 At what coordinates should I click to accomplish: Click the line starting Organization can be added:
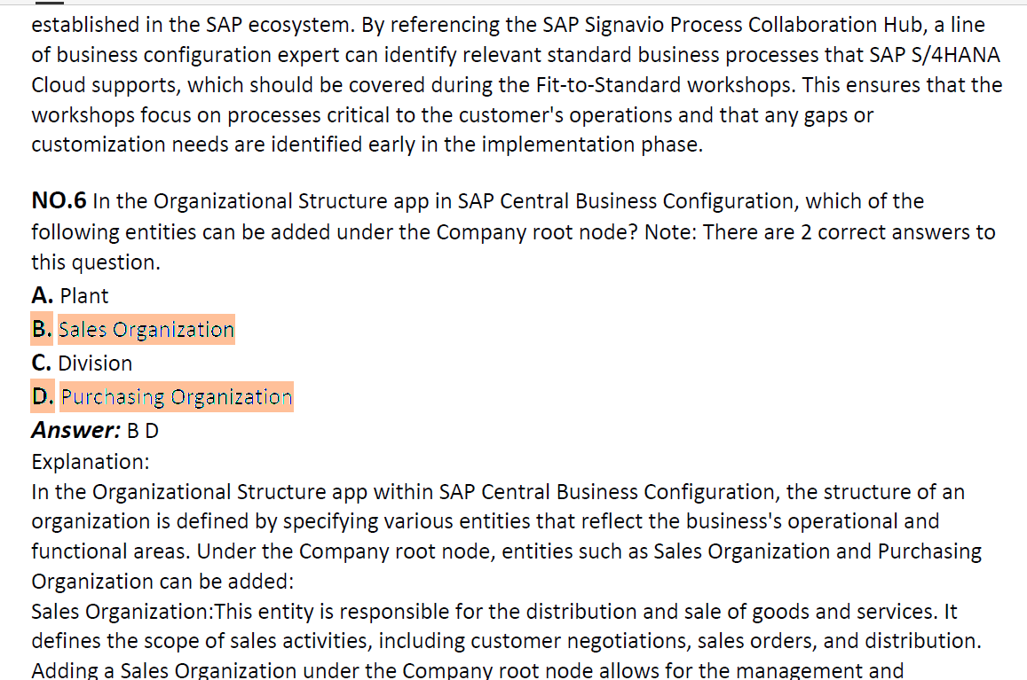pyautogui.click(x=162, y=582)
